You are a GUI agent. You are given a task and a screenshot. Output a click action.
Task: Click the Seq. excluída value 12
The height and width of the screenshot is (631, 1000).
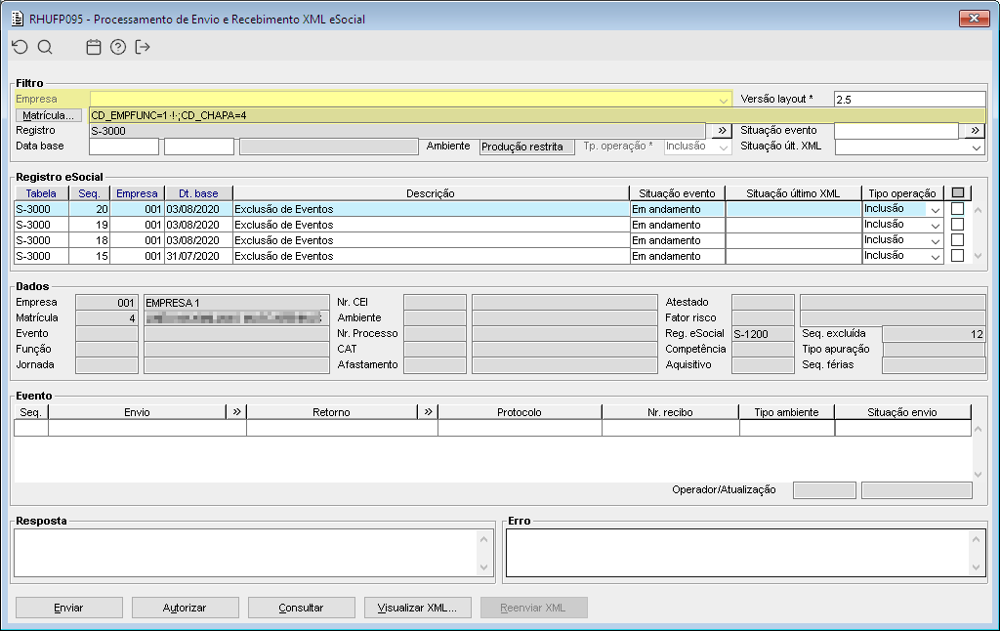(x=934, y=334)
